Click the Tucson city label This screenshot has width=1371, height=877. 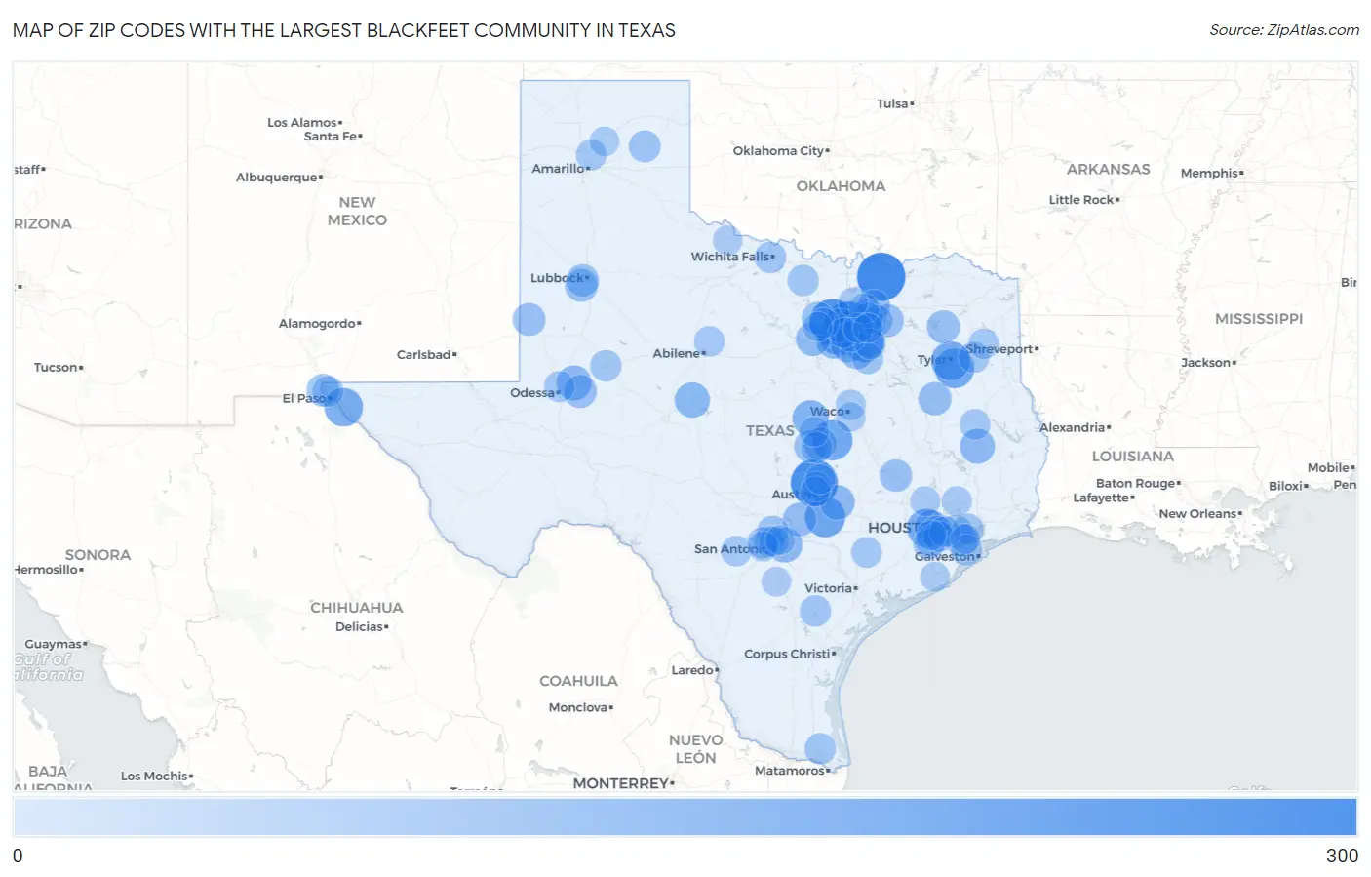58,368
